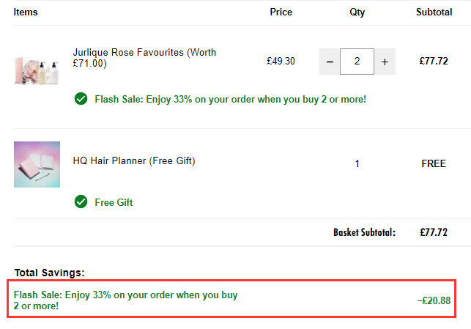Click green checkmark icon beside Free Gift

81,202
